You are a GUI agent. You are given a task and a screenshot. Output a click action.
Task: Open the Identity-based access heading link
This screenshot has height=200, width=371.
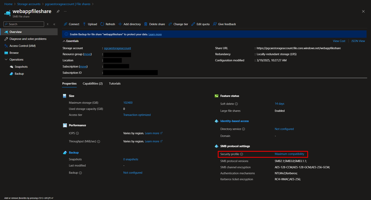click(235, 121)
